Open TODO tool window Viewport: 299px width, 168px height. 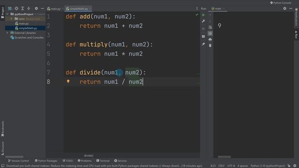[x=68, y=161]
